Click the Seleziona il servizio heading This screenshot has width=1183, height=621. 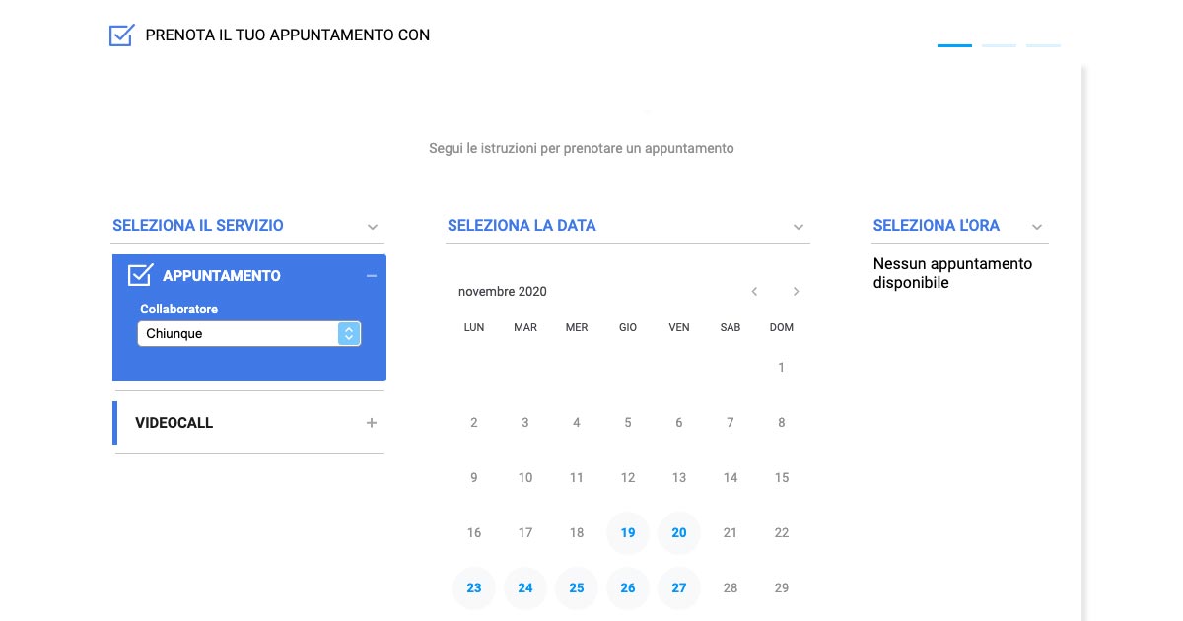198,226
